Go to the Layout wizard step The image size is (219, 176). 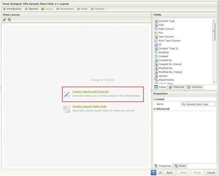tap(47, 9)
